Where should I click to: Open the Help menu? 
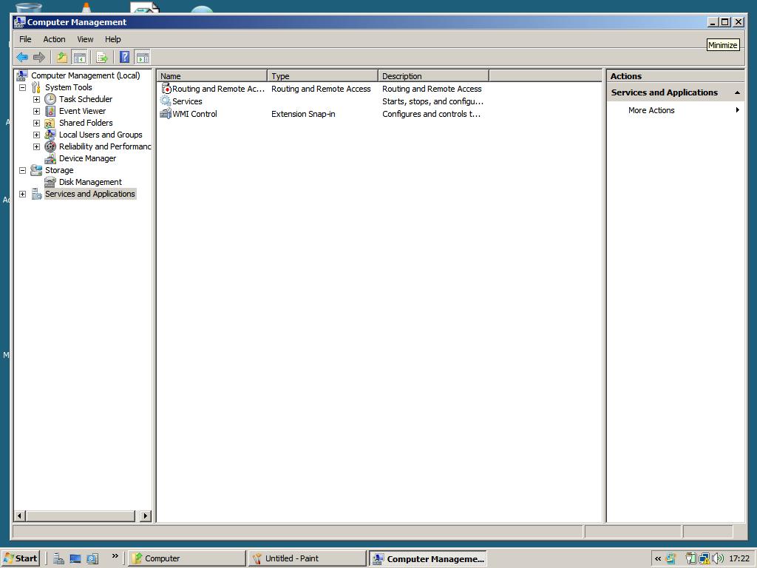[113, 39]
